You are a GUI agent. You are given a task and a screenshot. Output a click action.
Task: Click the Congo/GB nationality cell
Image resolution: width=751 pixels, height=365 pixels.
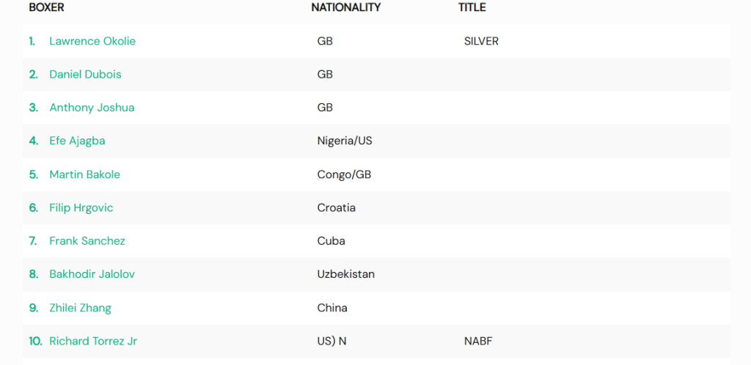point(345,174)
